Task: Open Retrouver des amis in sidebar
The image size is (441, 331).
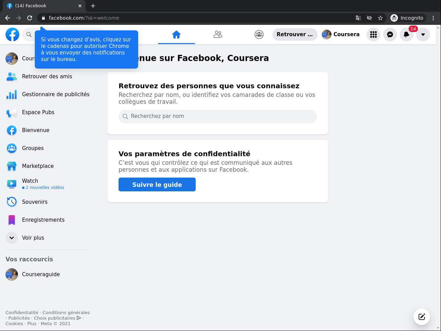Action: [48, 77]
